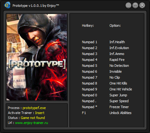This screenshot has width=150, height=133.
Task: Click the 'Numpad 3' hotkey label
Action: click(89, 54)
